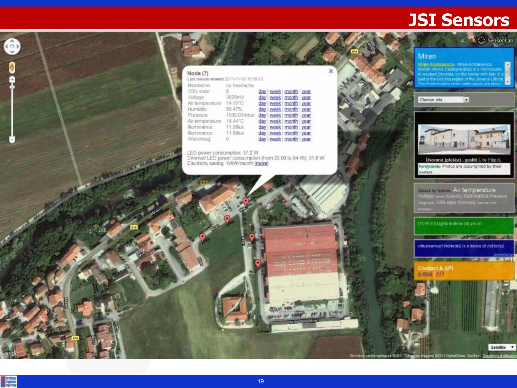Click the last measurement timestamp
The image size is (517, 388).
(244, 79)
